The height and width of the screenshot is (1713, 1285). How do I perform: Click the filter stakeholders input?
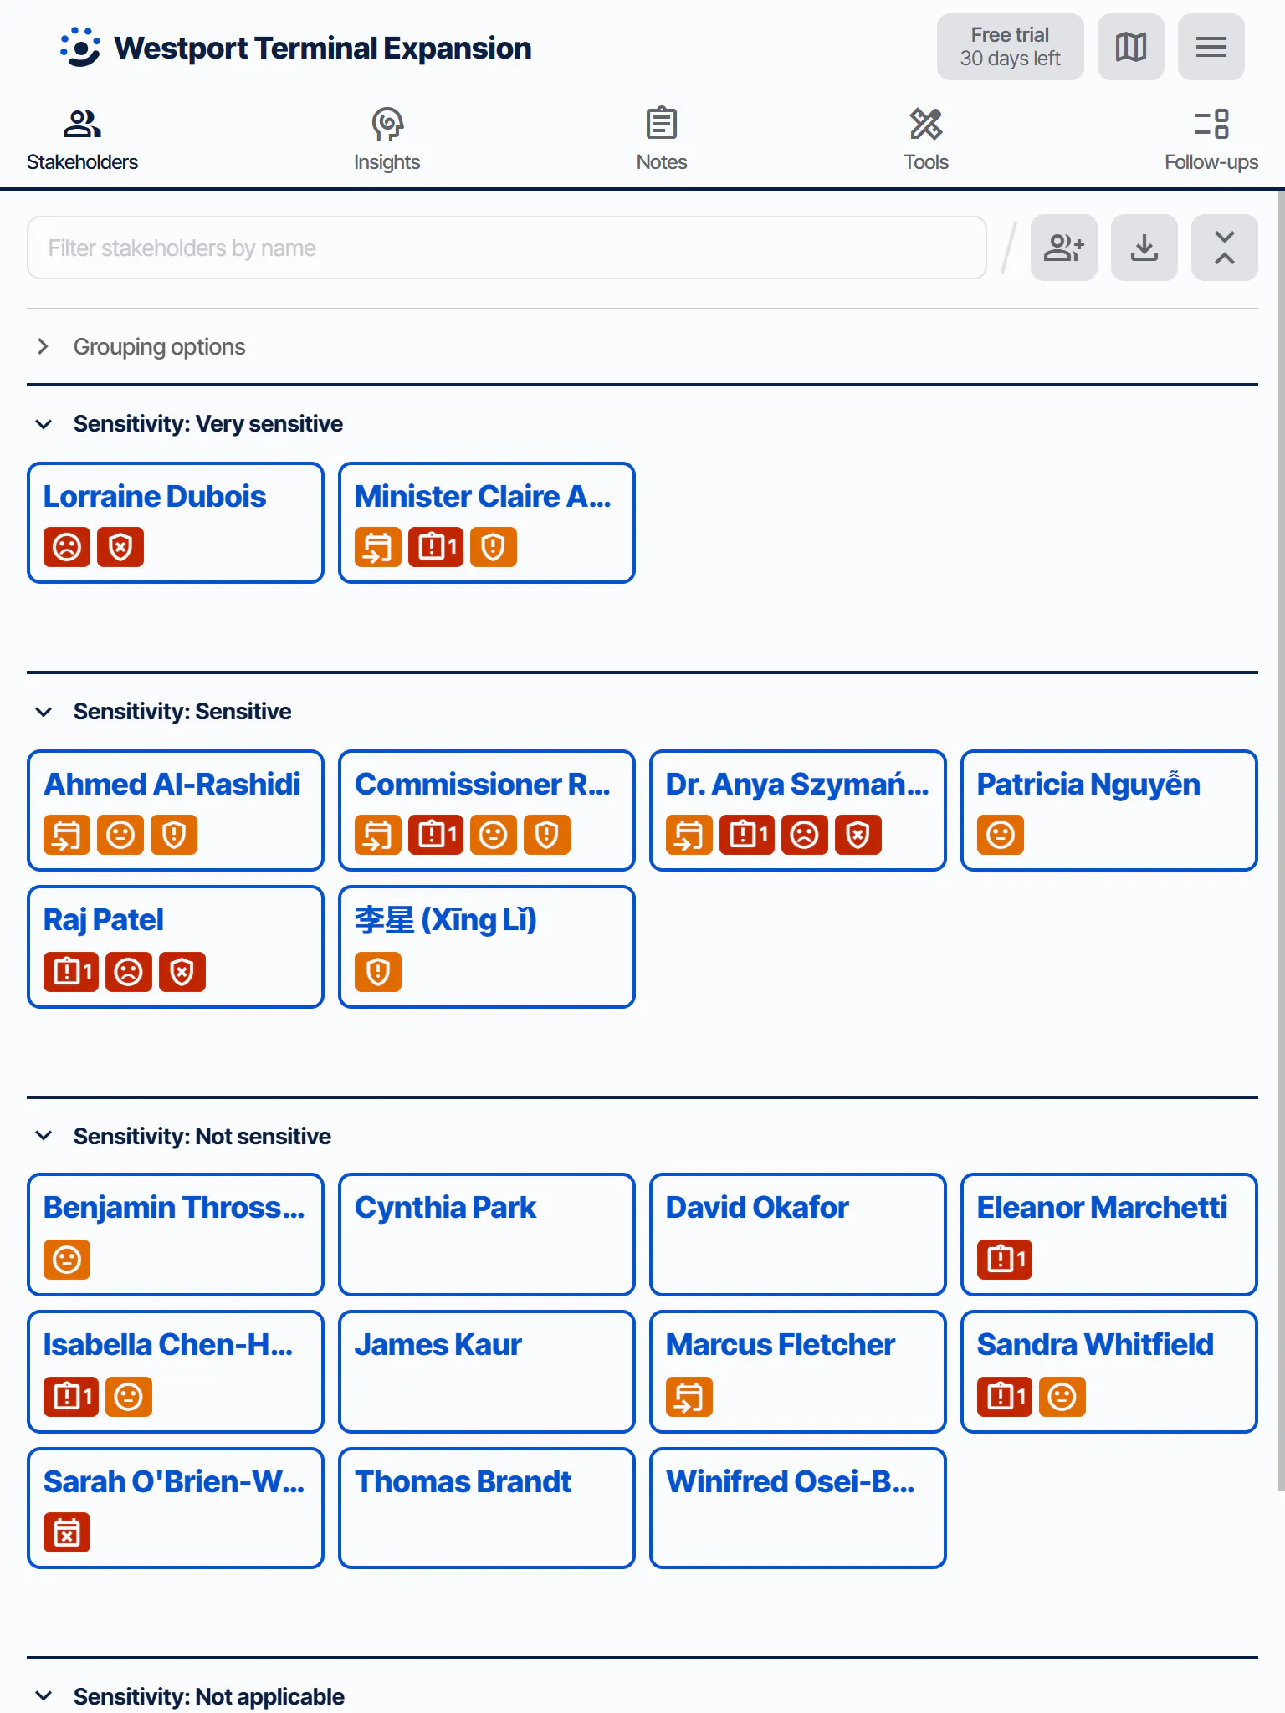507,248
